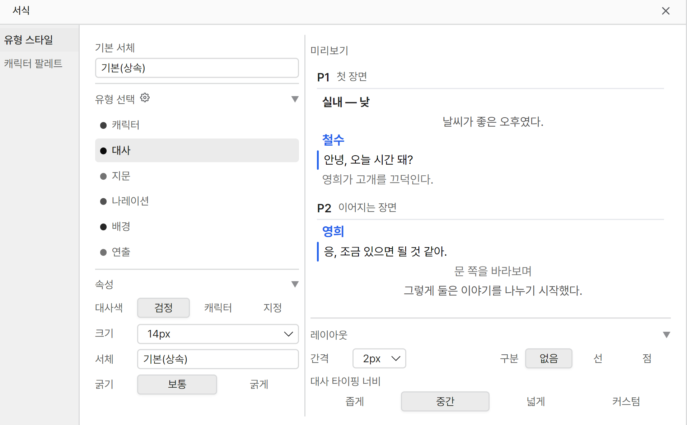Choose 굵게 font weight
The image size is (687, 425).
coord(259,384)
